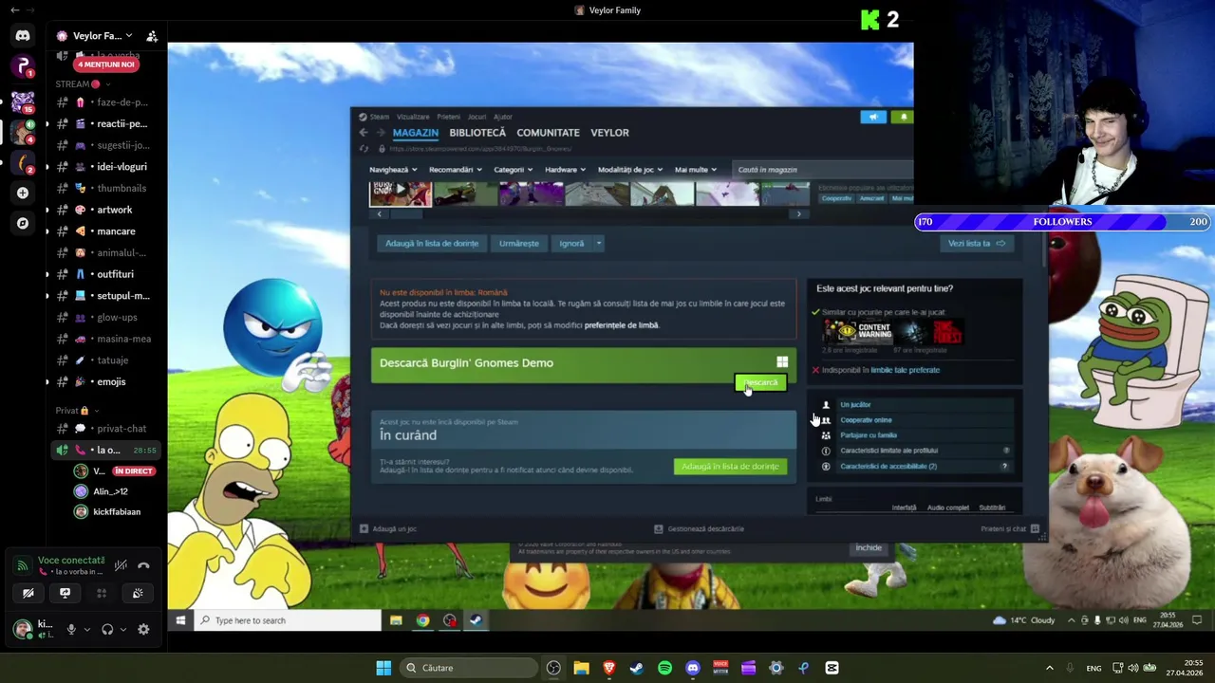Open the Vizualizare menu in Steam
The width and height of the screenshot is (1215, 683).
click(413, 117)
